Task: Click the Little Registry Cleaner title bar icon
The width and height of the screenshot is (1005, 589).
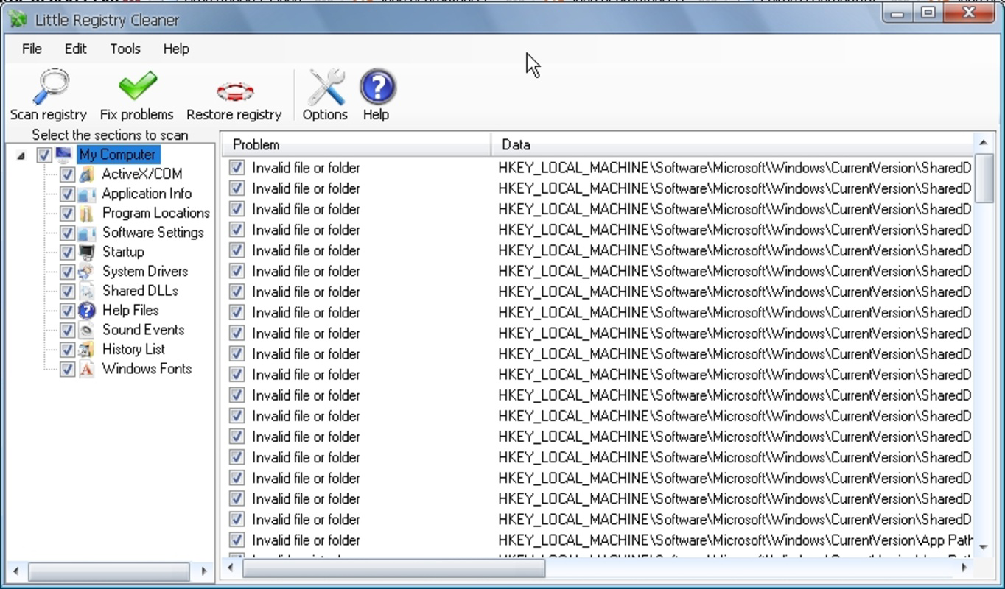Action: (x=18, y=19)
